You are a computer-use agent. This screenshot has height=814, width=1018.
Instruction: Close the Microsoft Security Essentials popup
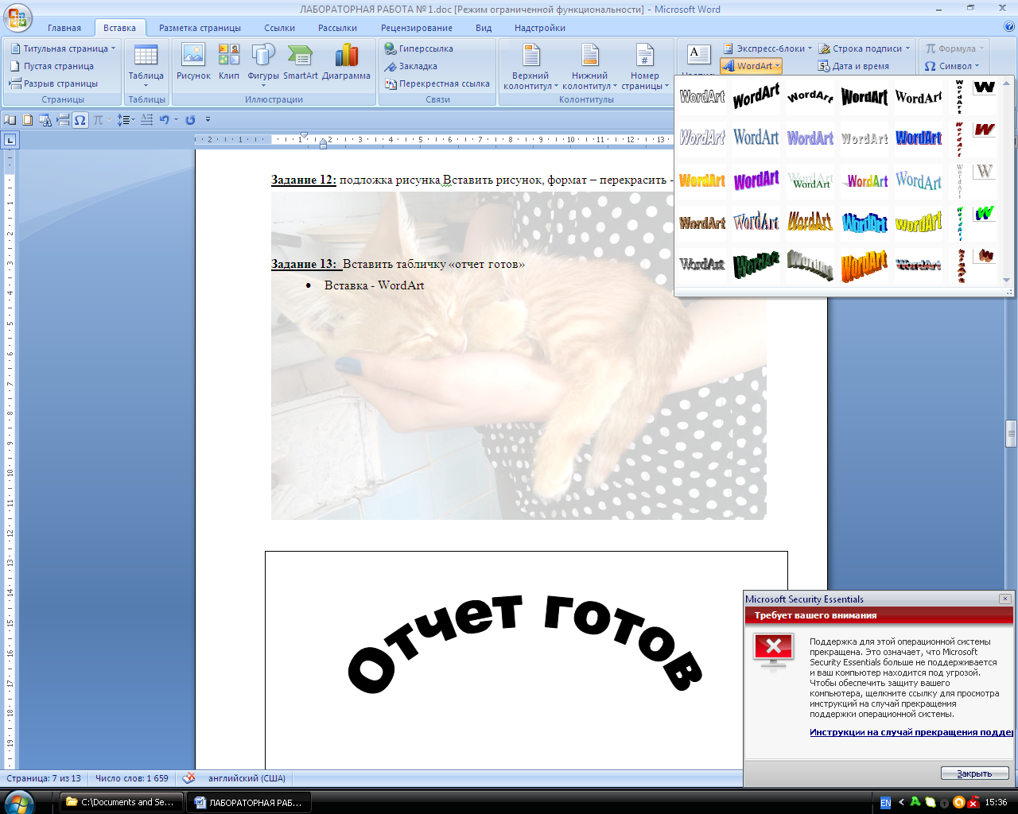pyautogui.click(x=1005, y=599)
